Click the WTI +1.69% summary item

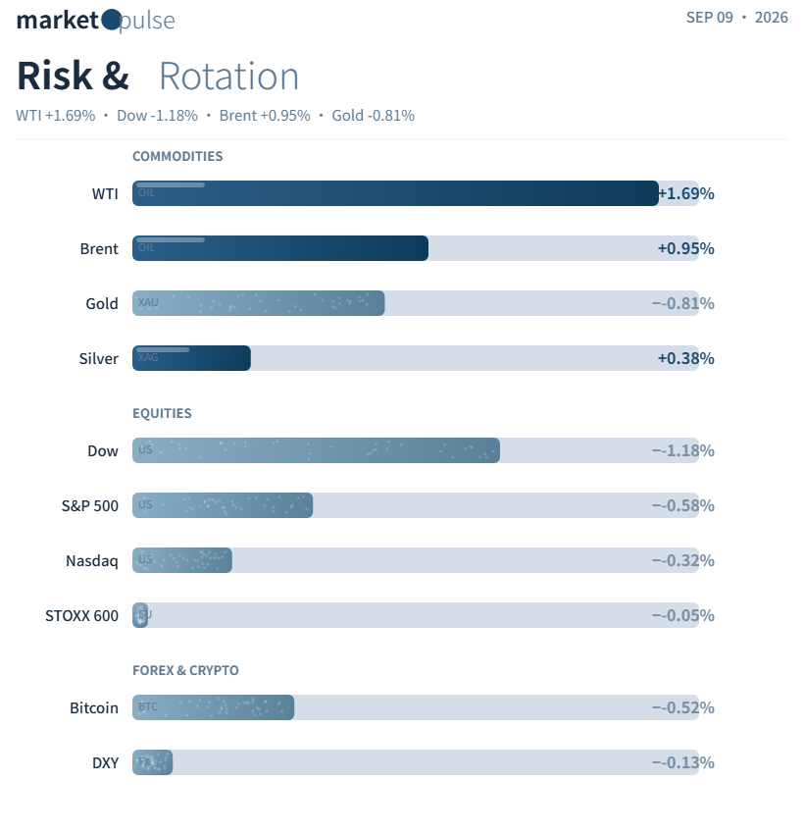click(55, 116)
